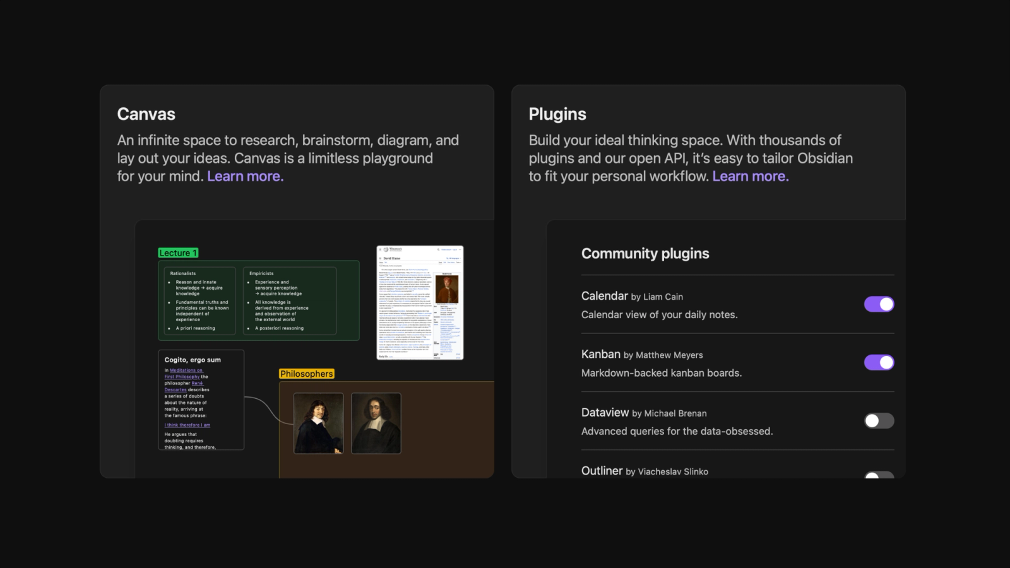The image size is (1010, 568).
Task: Select the green Lecture 1 group label
Action: [178, 252]
